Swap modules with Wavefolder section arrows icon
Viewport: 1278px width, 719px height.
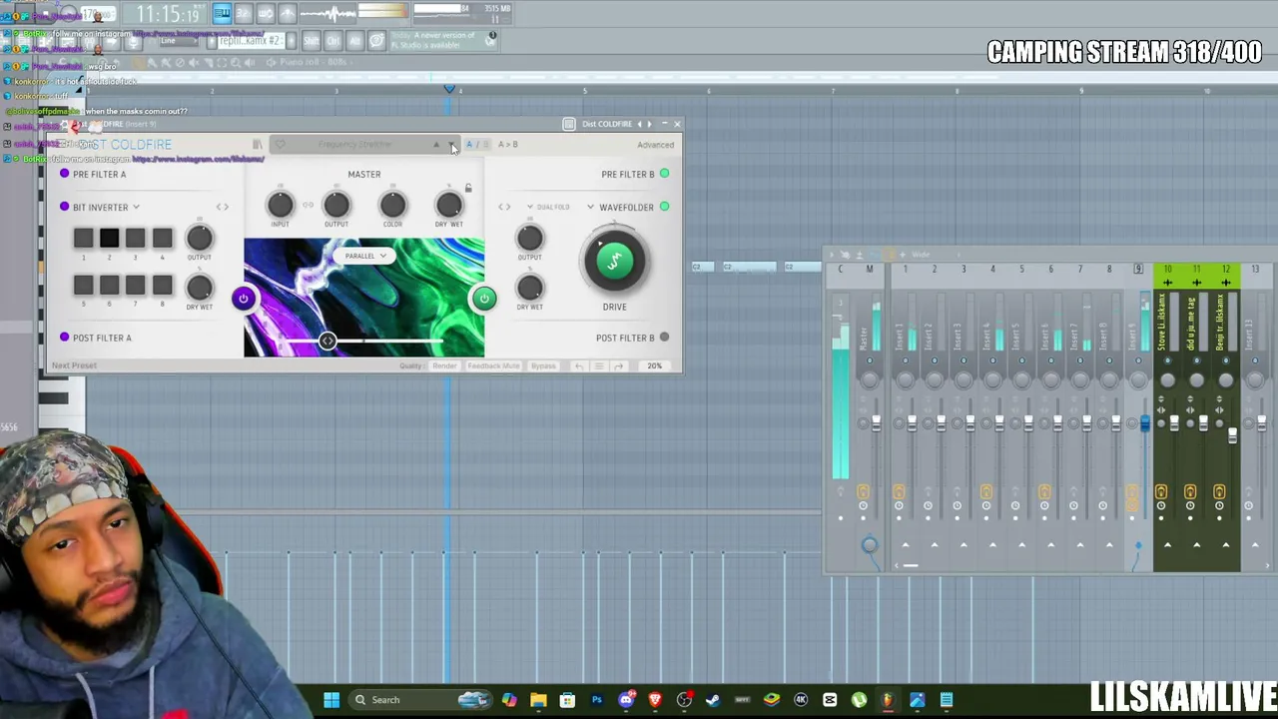(x=504, y=208)
